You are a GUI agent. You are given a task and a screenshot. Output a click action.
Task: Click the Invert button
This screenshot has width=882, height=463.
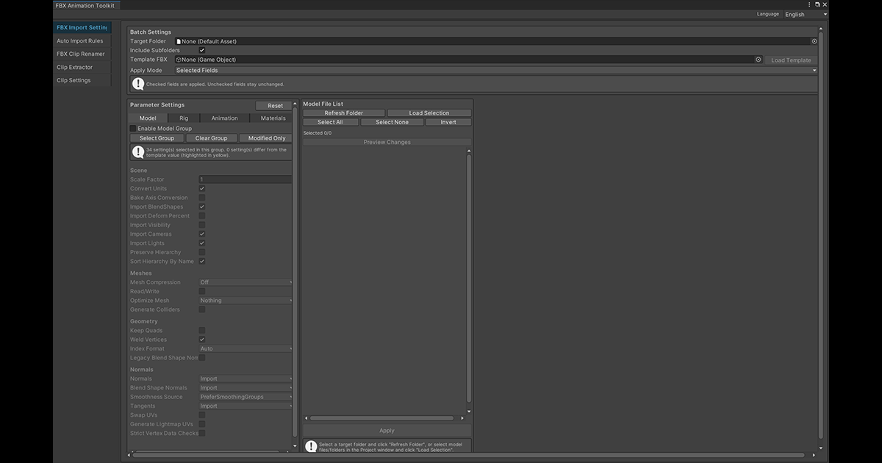448,122
